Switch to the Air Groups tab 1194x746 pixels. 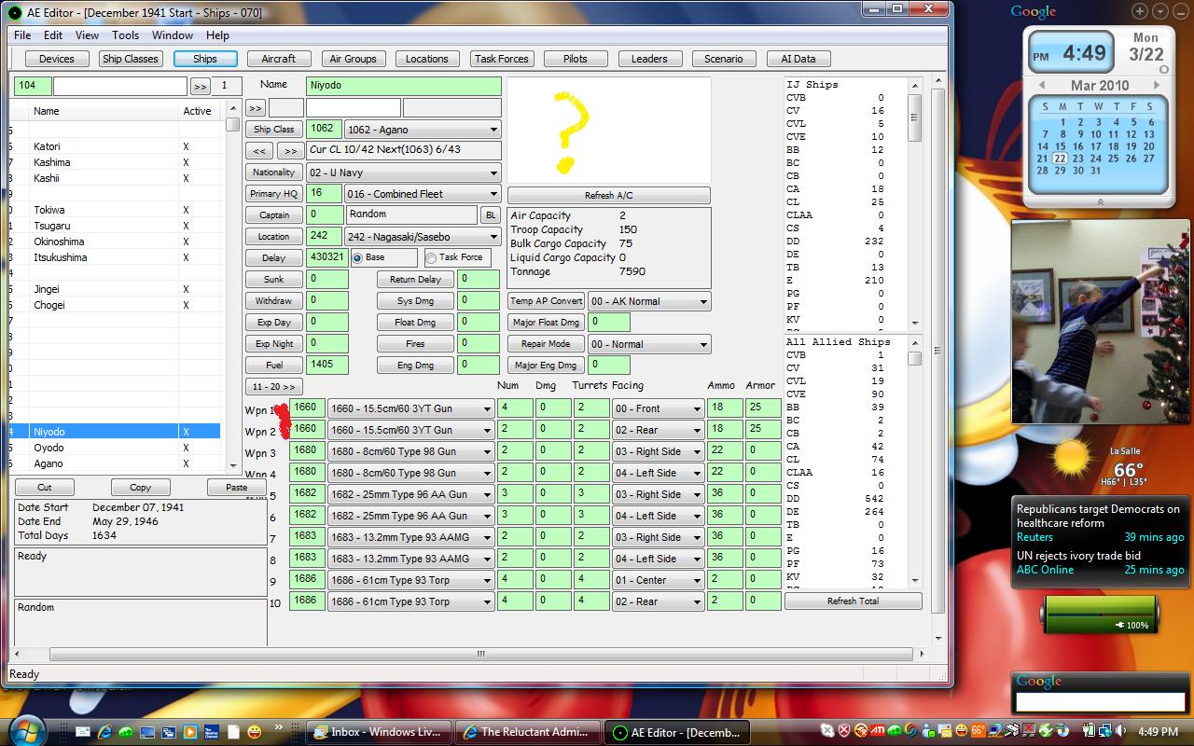click(x=354, y=59)
